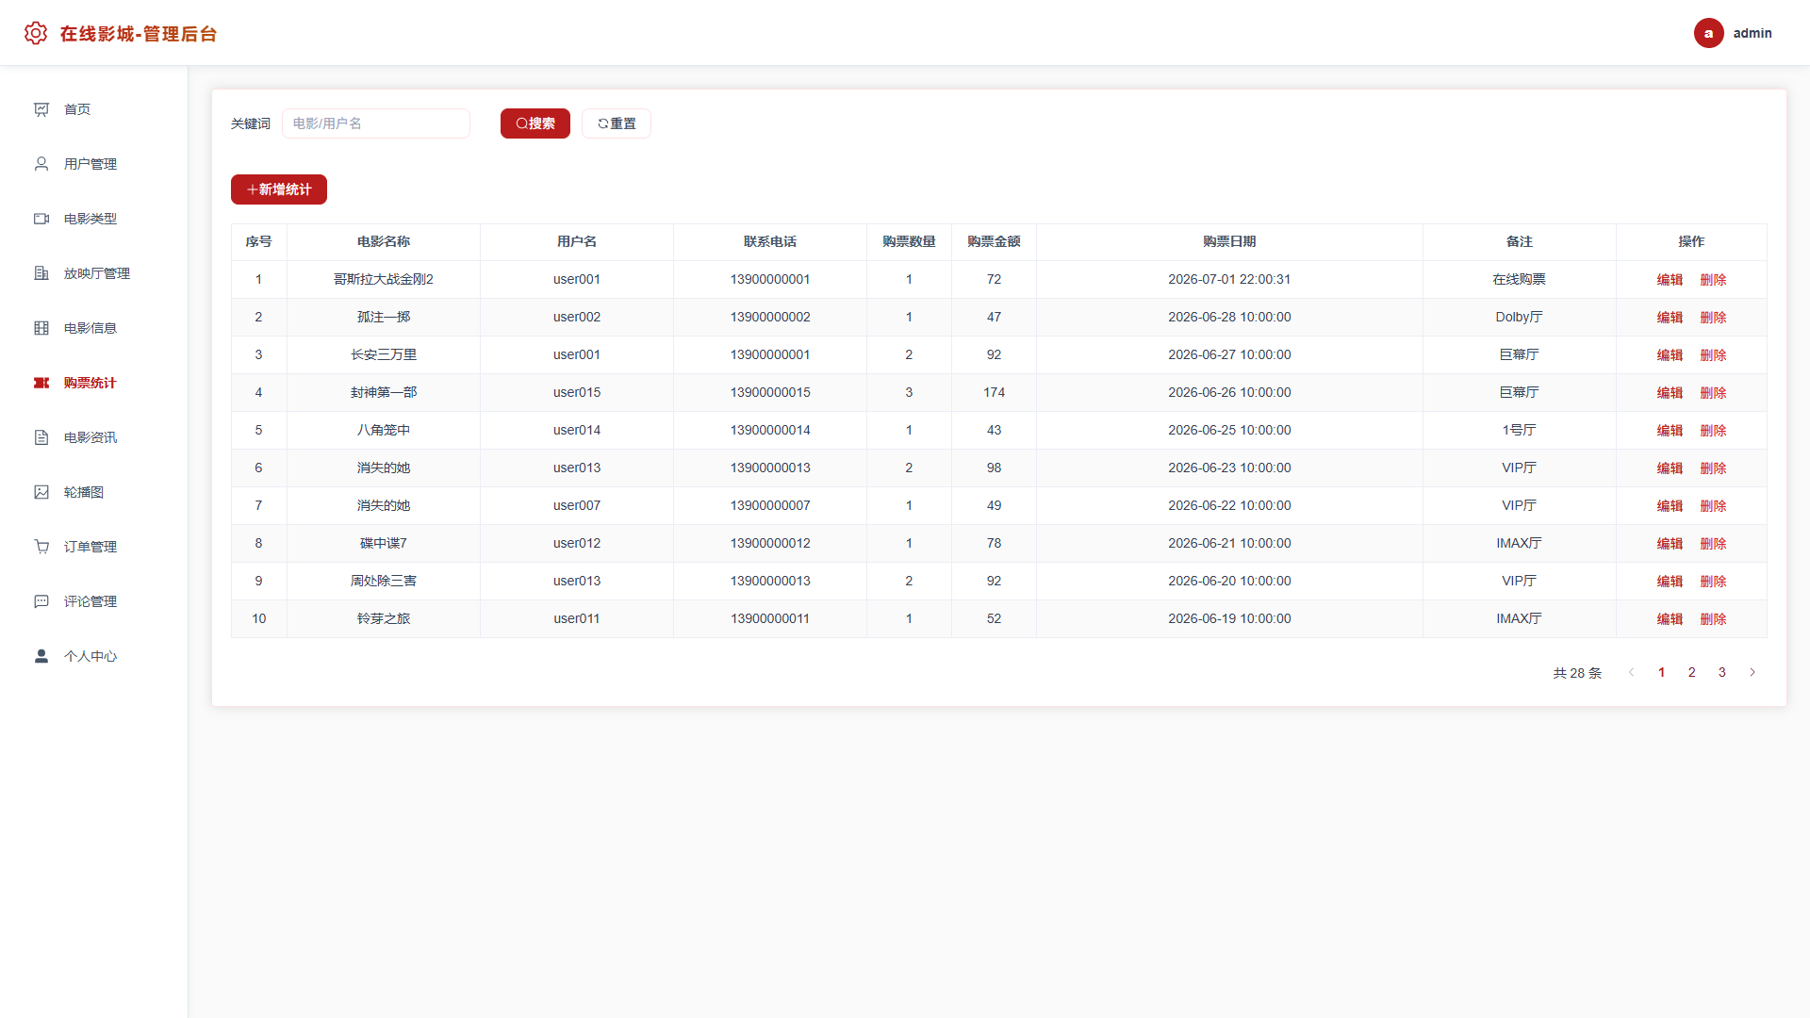Go to 订单管理 page
The height and width of the screenshot is (1018, 1810).
tap(94, 547)
